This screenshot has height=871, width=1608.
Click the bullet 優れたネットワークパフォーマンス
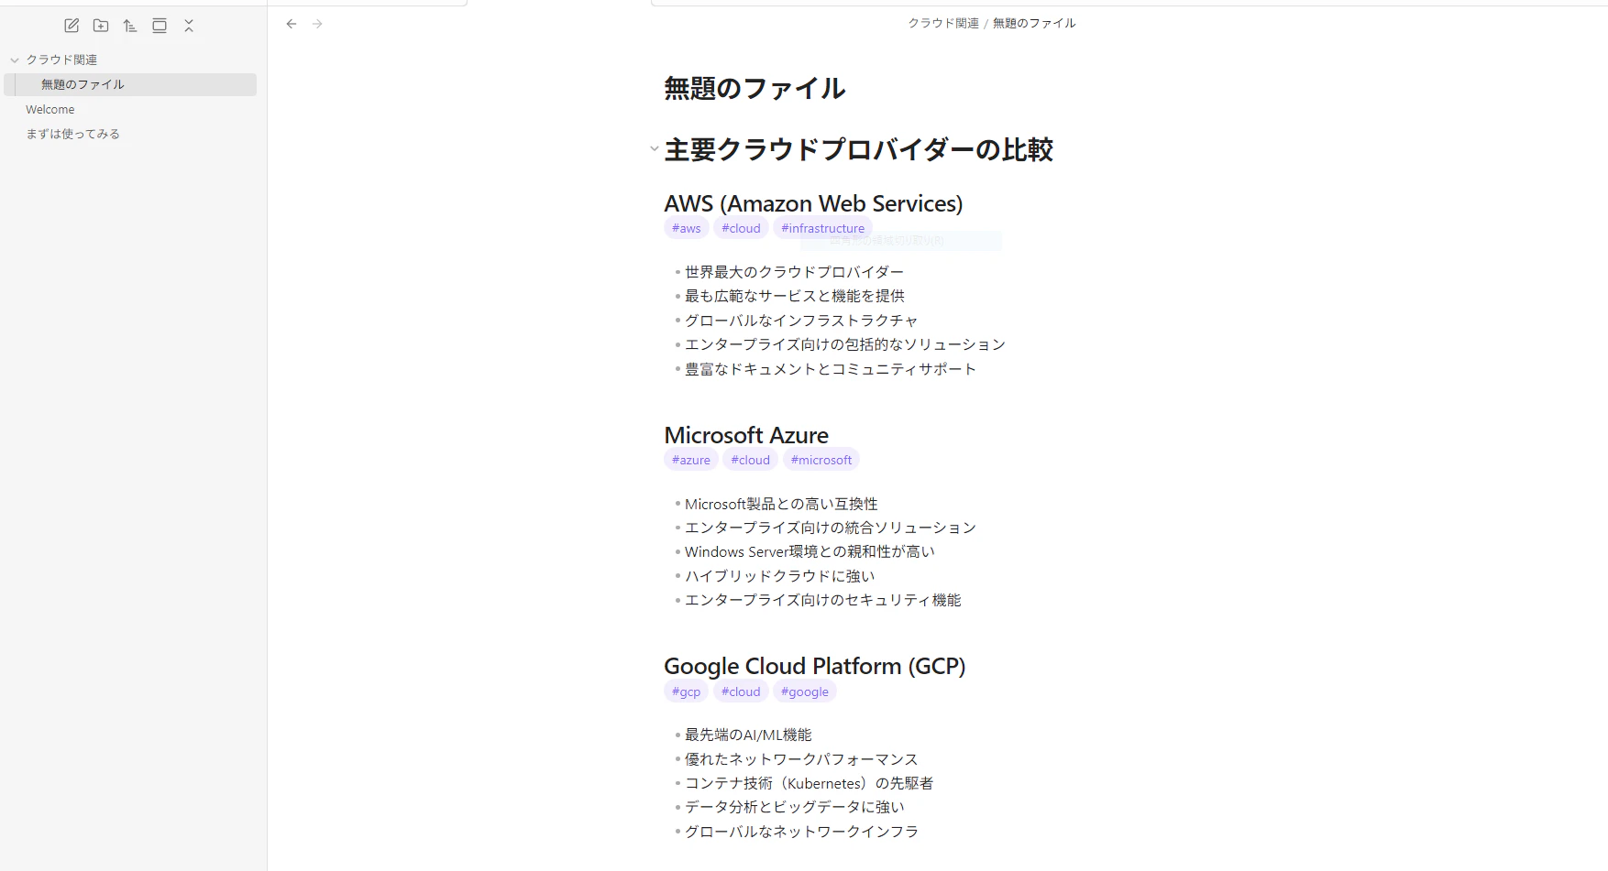801,759
